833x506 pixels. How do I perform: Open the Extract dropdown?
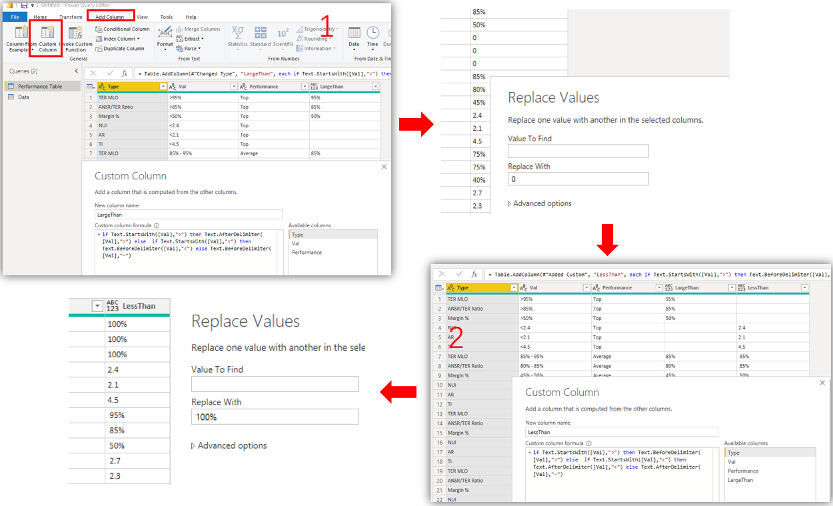[x=189, y=39]
